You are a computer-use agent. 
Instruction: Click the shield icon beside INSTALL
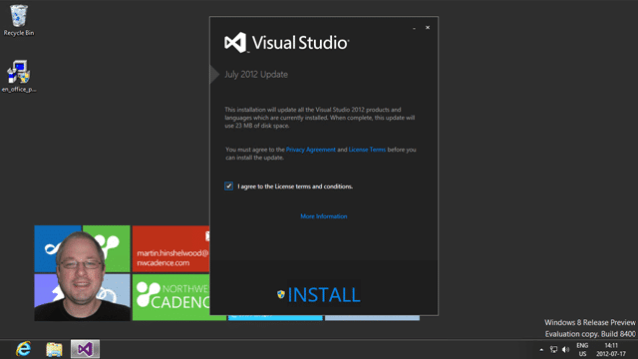281,294
